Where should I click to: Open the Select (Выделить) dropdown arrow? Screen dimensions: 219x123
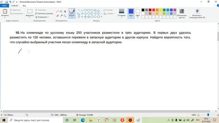30,17
